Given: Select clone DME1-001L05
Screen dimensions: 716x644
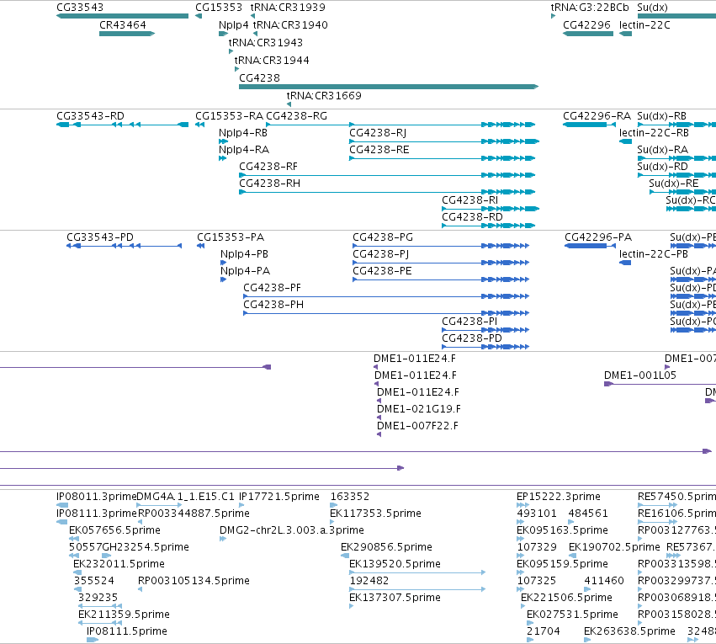Looking at the screenshot, I should pos(660,384).
